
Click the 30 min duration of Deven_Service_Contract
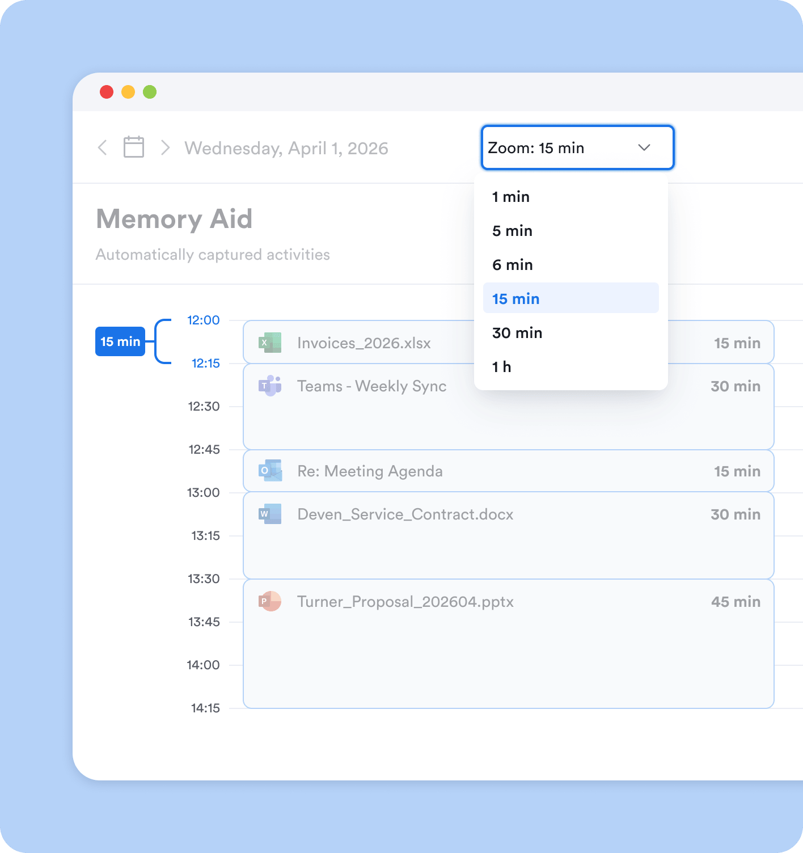coord(736,514)
